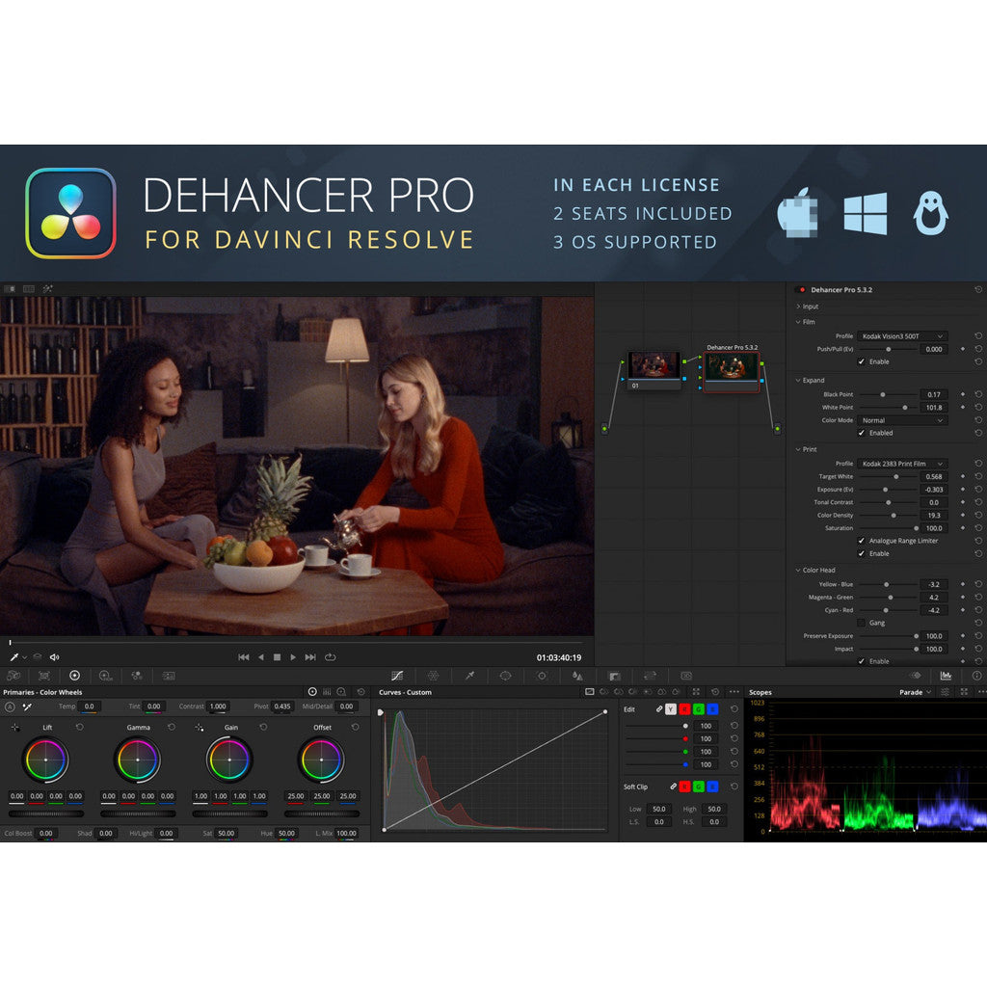Click the Push/Pull (Ev) slider
The image size is (987, 987).
coord(888,349)
